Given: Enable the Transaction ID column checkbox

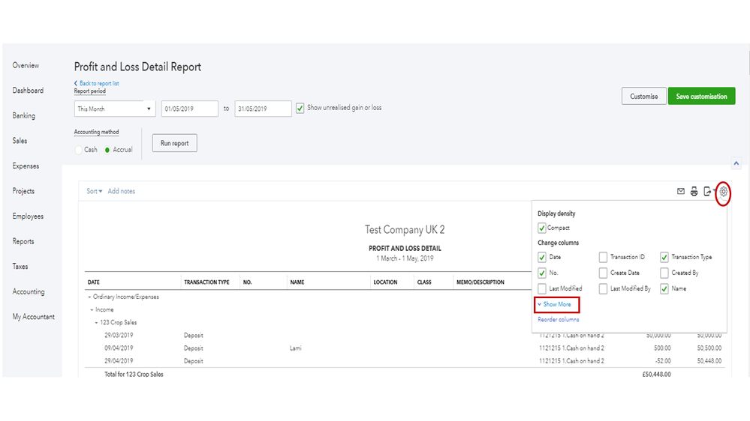Looking at the screenshot, I should pos(604,257).
